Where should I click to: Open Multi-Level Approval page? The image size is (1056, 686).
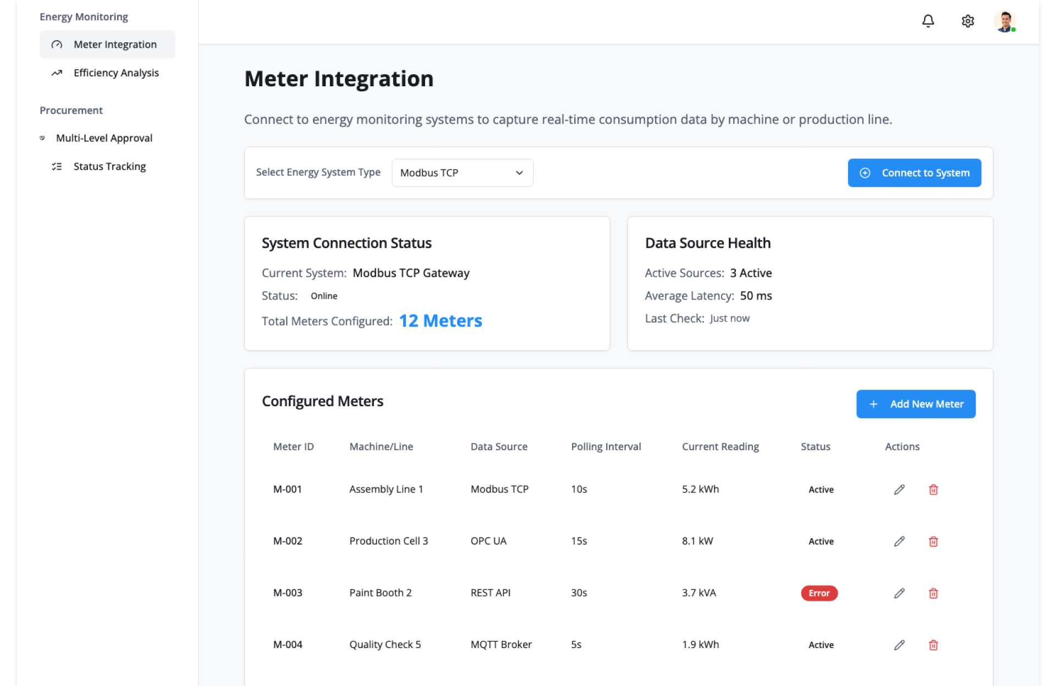(x=104, y=138)
